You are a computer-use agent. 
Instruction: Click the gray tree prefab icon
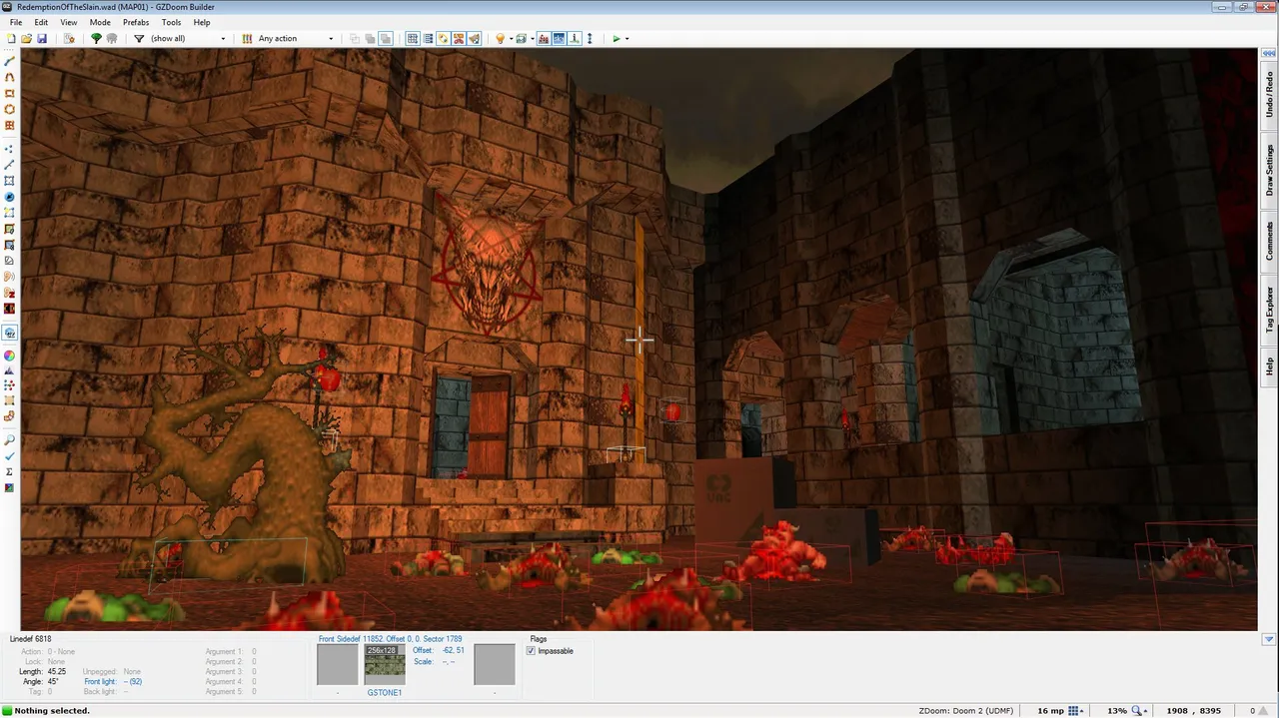pyautogui.click(x=112, y=38)
